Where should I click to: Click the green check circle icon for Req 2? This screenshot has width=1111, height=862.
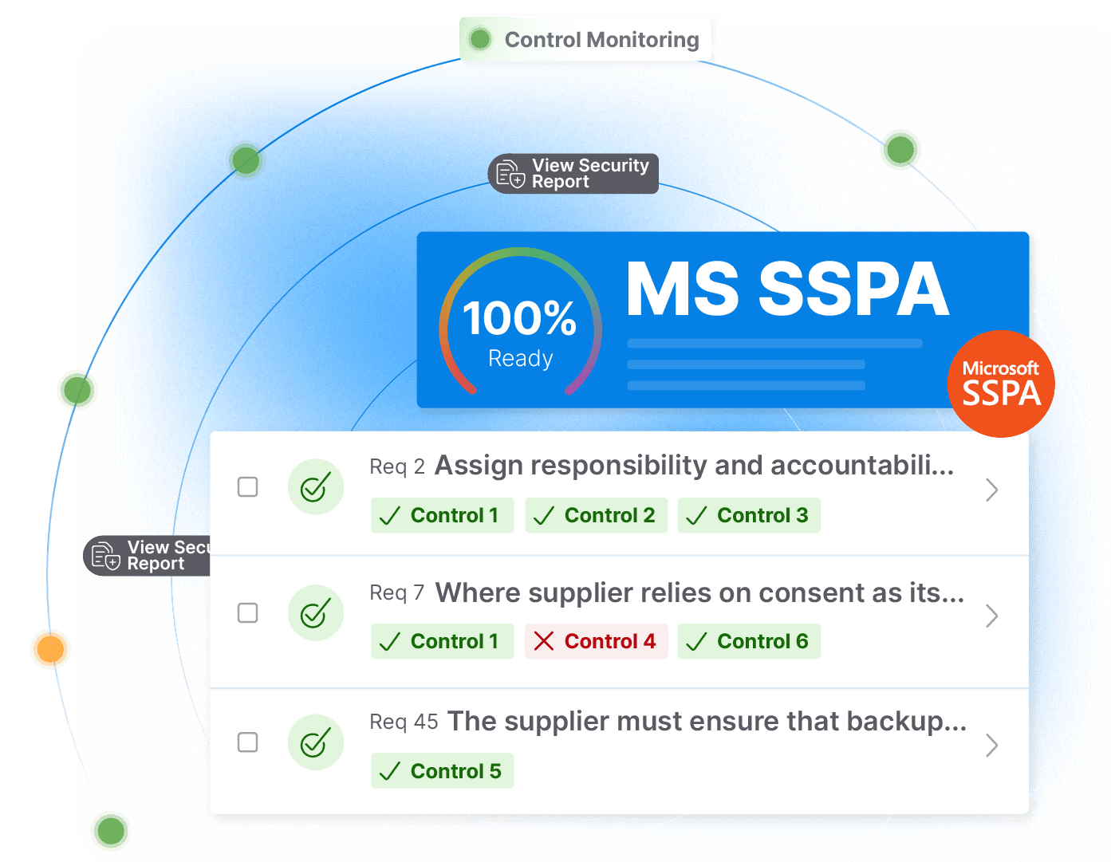coord(316,486)
